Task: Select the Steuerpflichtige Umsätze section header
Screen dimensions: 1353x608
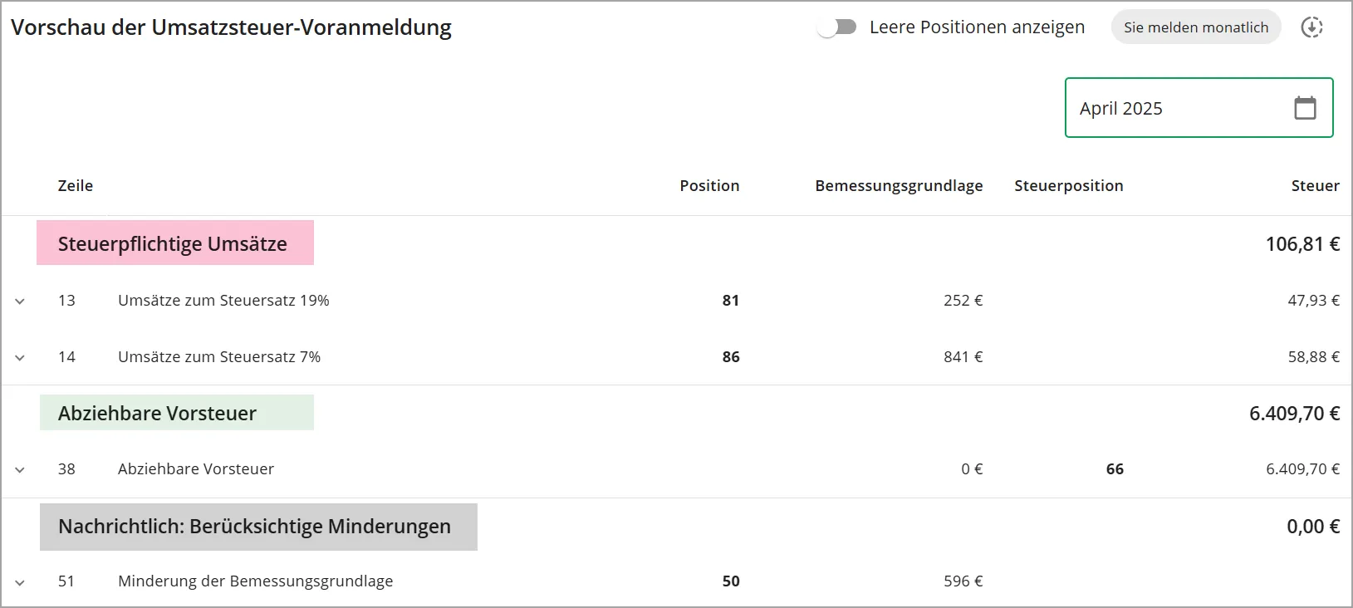Action: point(173,243)
